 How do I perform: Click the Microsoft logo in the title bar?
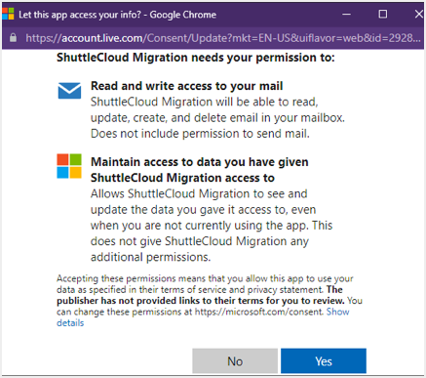coord(8,15)
